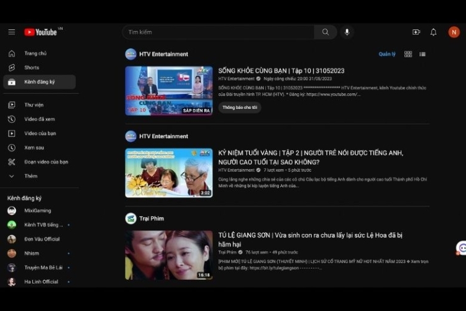Open Ha Linh Official channel

point(40,282)
